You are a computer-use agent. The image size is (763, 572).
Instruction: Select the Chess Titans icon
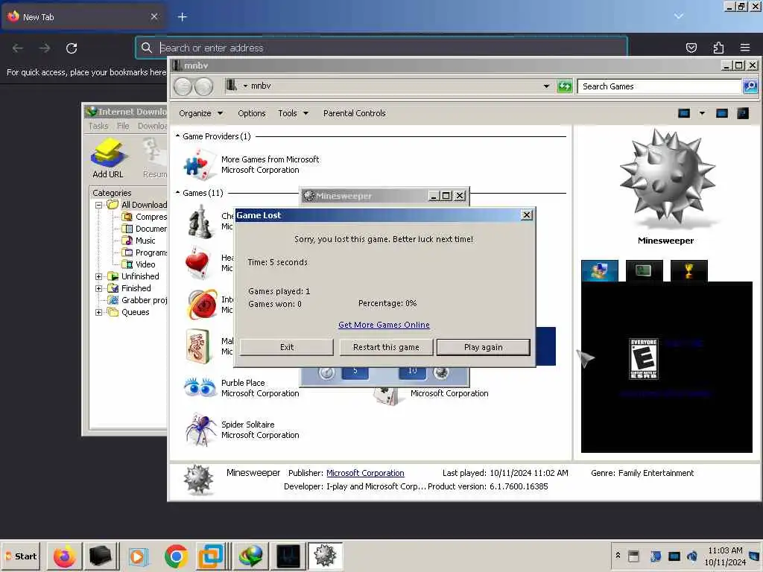click(x=200, y=221)
